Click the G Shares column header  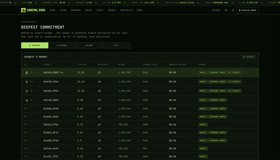[82, 64]
